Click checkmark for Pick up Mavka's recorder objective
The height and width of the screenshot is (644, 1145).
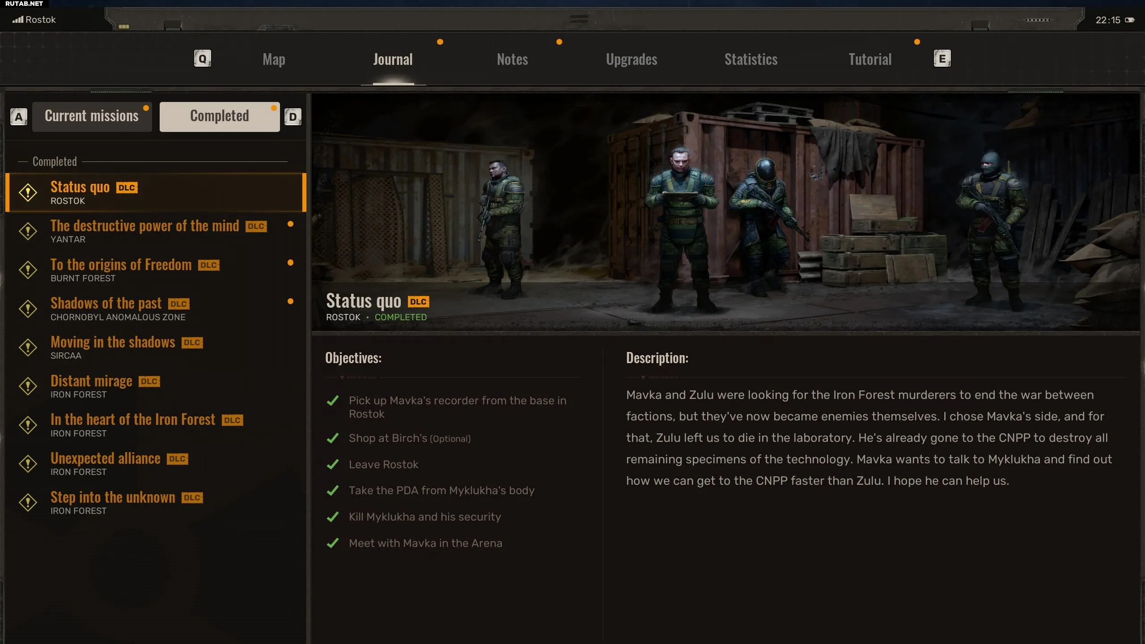333,401
